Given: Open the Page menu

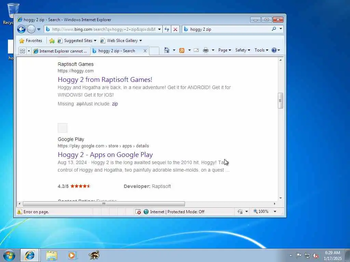Looking at the screenshot, I should pos(225,50).
